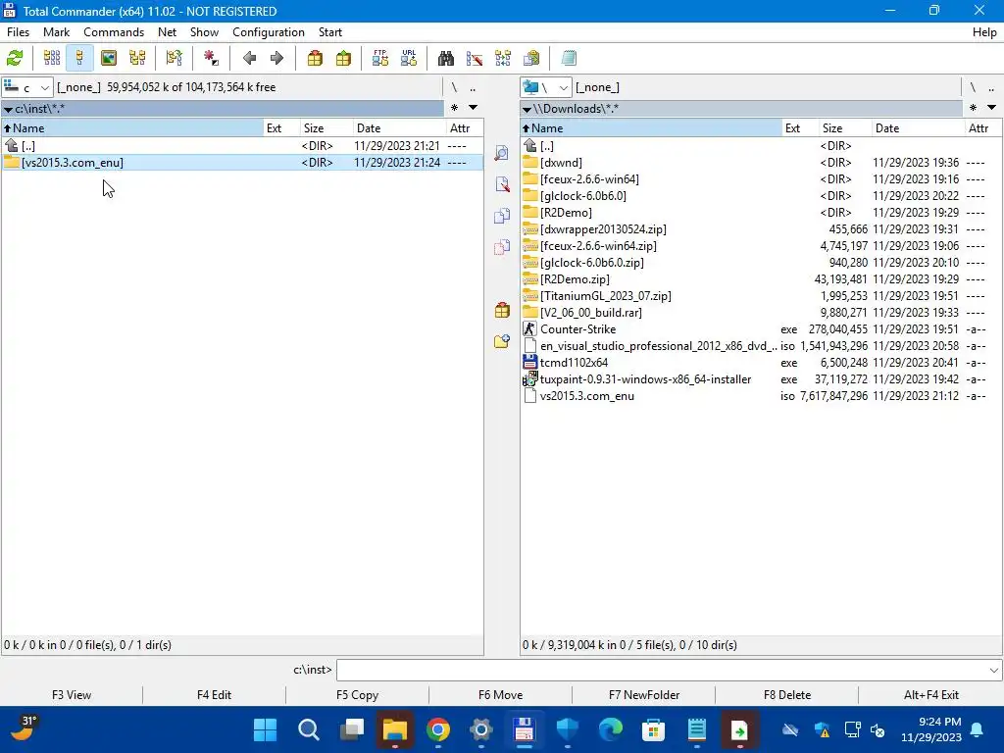The image size is (1004, 753).
Task: Open the Net menu
Action: point(167,32)
